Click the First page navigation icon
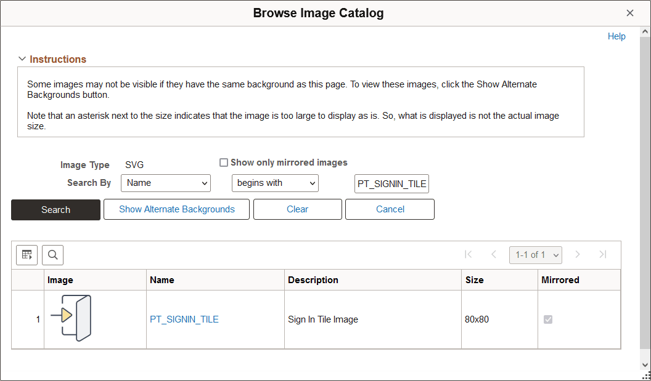 (x=469, y=254)
